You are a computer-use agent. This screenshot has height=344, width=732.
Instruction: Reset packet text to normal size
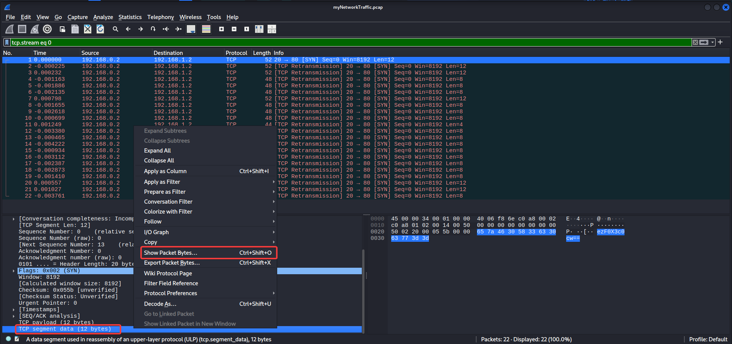(x=247, y=29)
